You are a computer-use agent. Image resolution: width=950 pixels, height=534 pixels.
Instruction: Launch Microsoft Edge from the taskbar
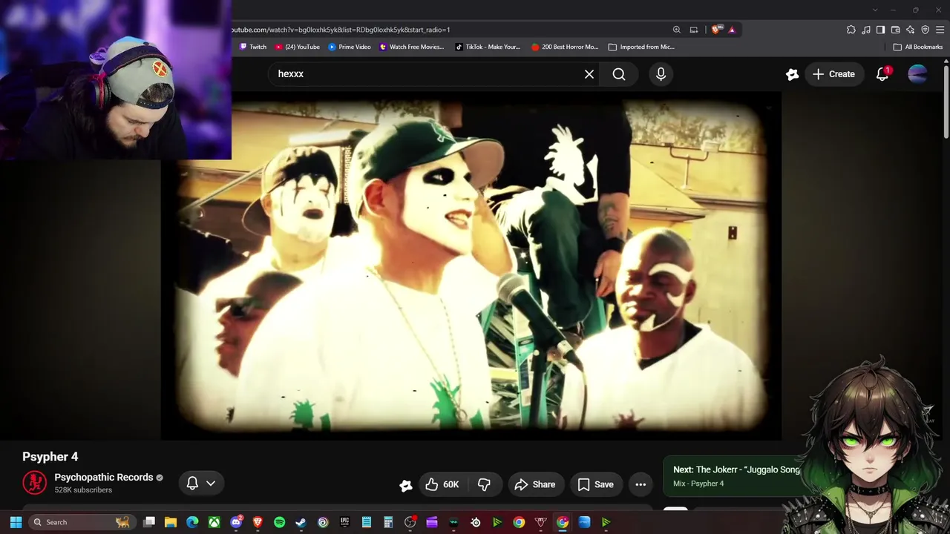[x=192, y=522]
